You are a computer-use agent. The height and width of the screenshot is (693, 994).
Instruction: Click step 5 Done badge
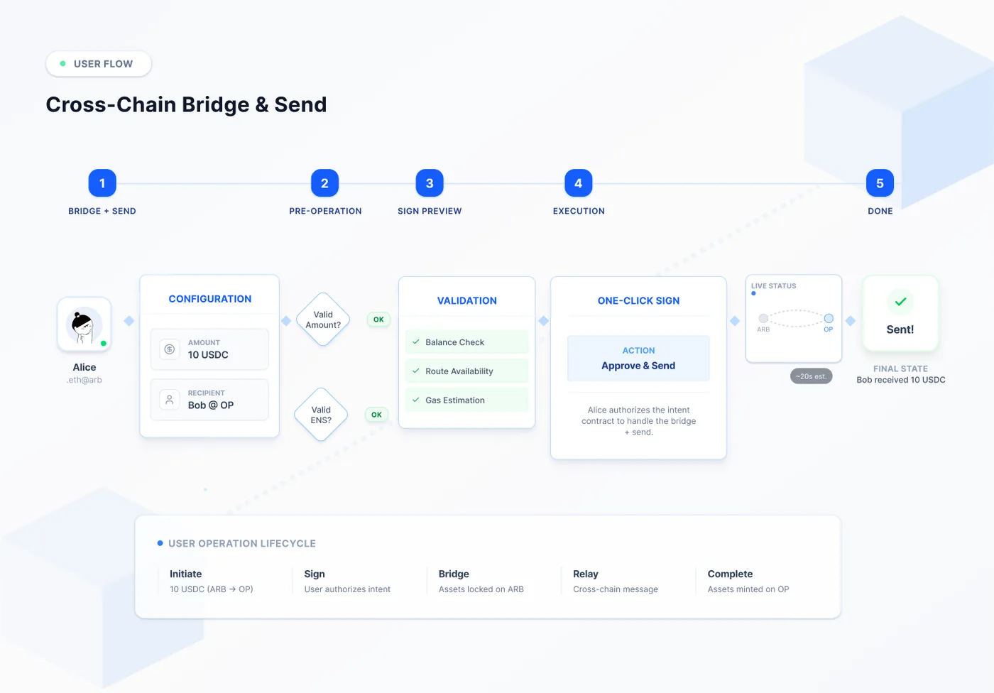point(880,183)
